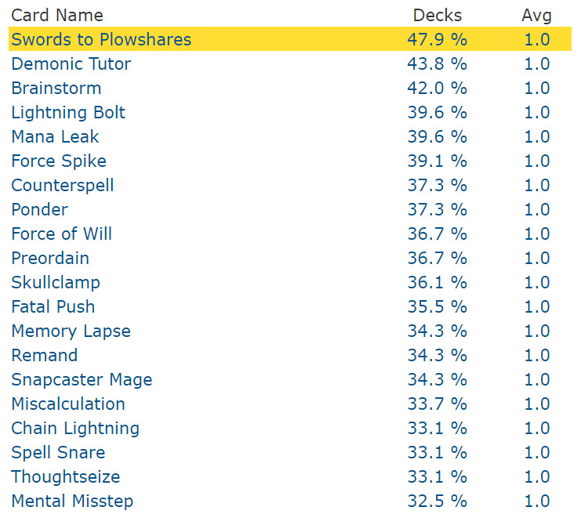The height and width of the screenshot is (525, 581).
Task: Open the Swords to Plowshares card link
Action: [101, 39]
